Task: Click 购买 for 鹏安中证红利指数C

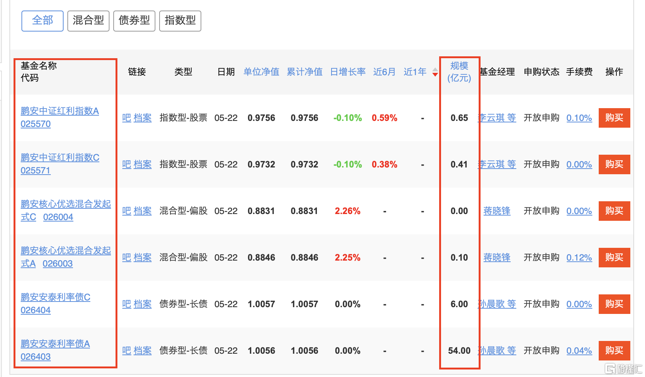Action: coord(615,164)
